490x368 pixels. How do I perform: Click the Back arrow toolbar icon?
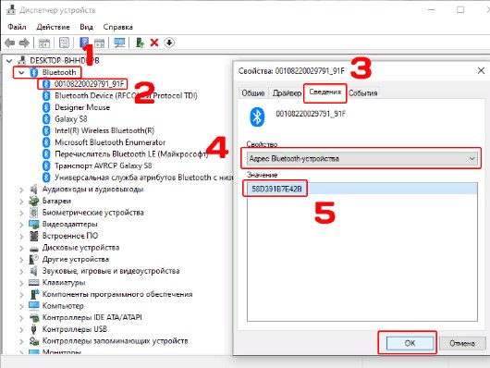coord(9,43)
